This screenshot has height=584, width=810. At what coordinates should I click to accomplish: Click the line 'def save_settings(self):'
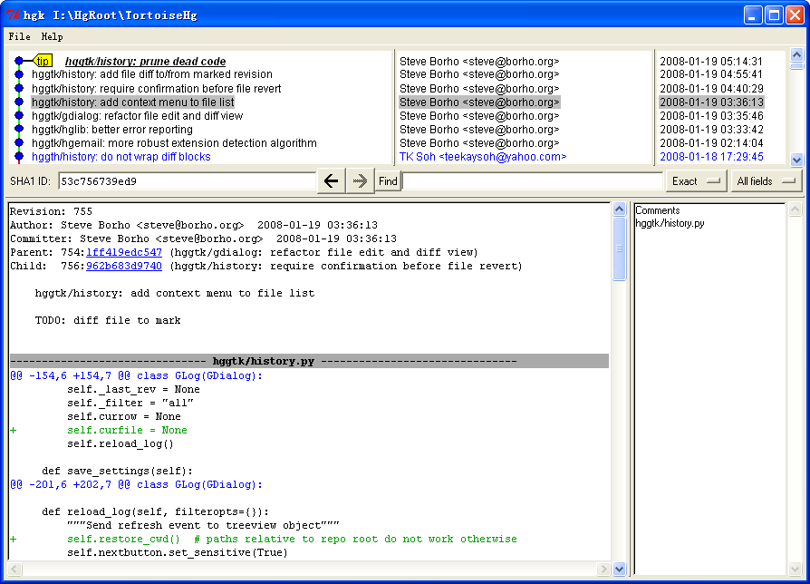coord(117,471)
